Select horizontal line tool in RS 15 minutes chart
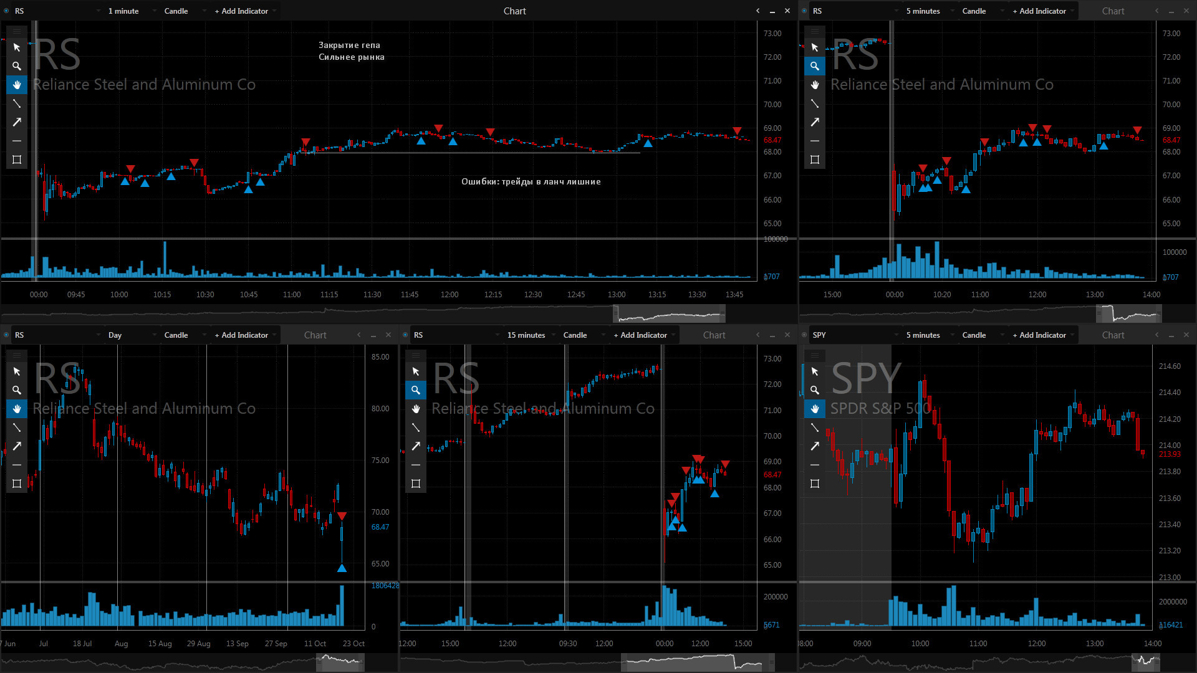1197x673 pixels. coord(416,465)
